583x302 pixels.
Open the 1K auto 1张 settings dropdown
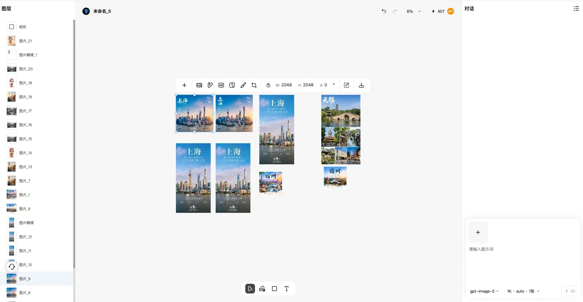coord(523,291)
